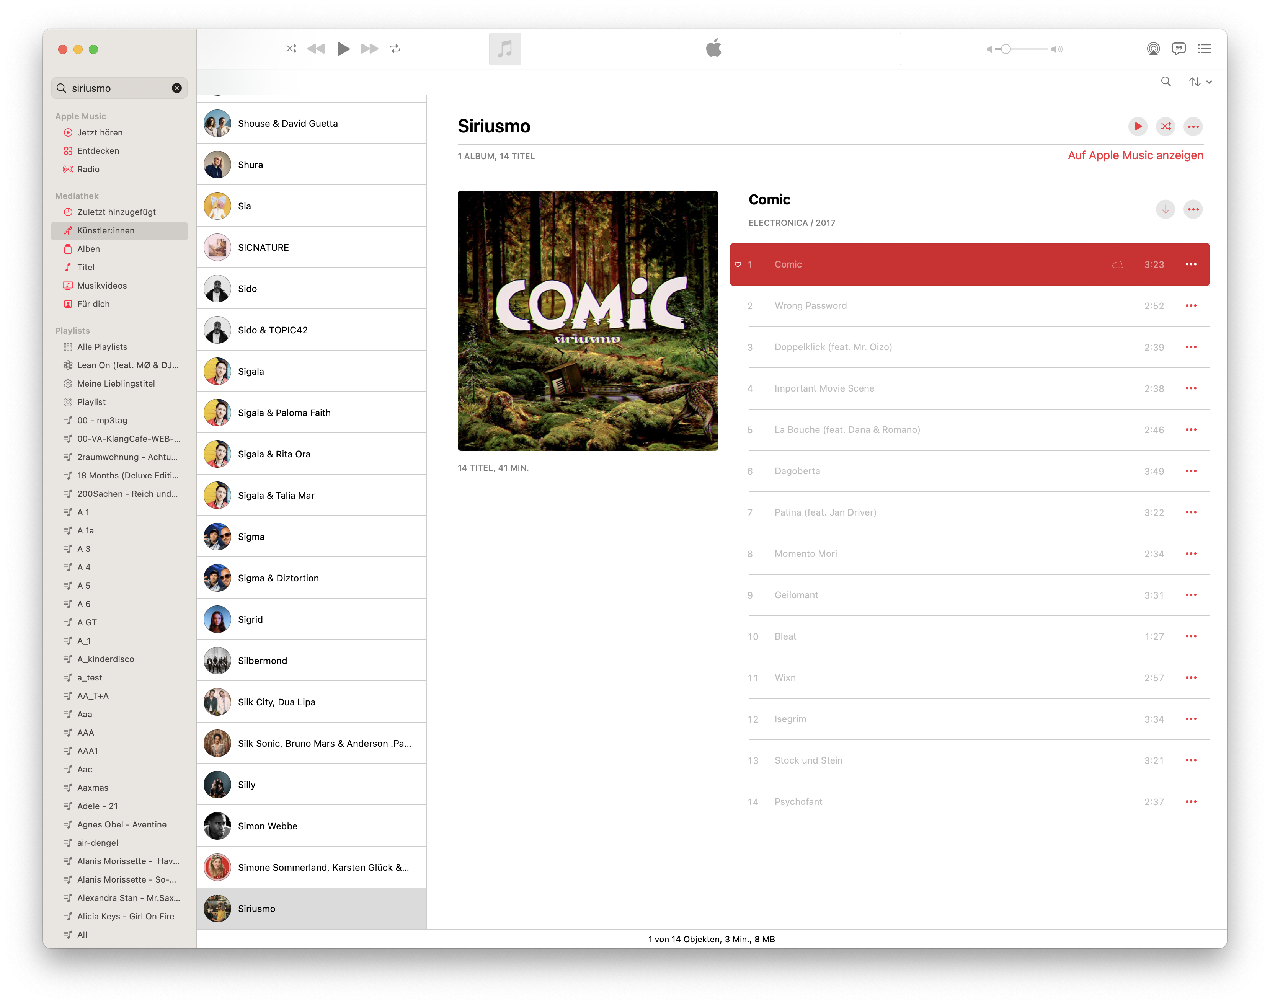Select Alben in the Mediathek sidebar
The width and height of the screenshot is (1270, 1005).
pos(88,249)
